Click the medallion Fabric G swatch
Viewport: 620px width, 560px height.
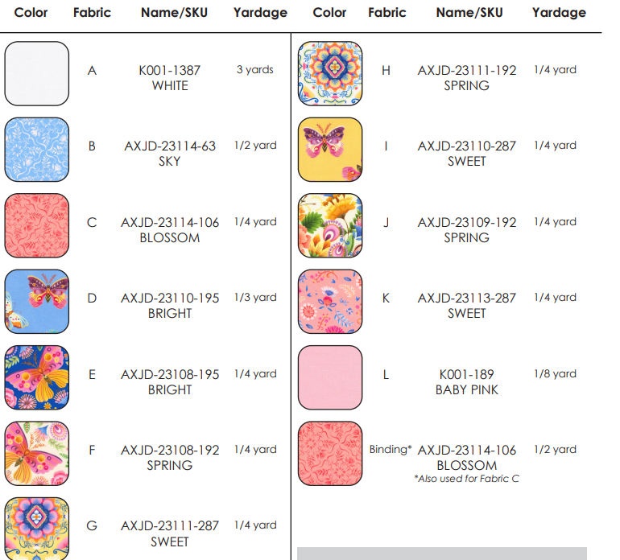[37, 529]
